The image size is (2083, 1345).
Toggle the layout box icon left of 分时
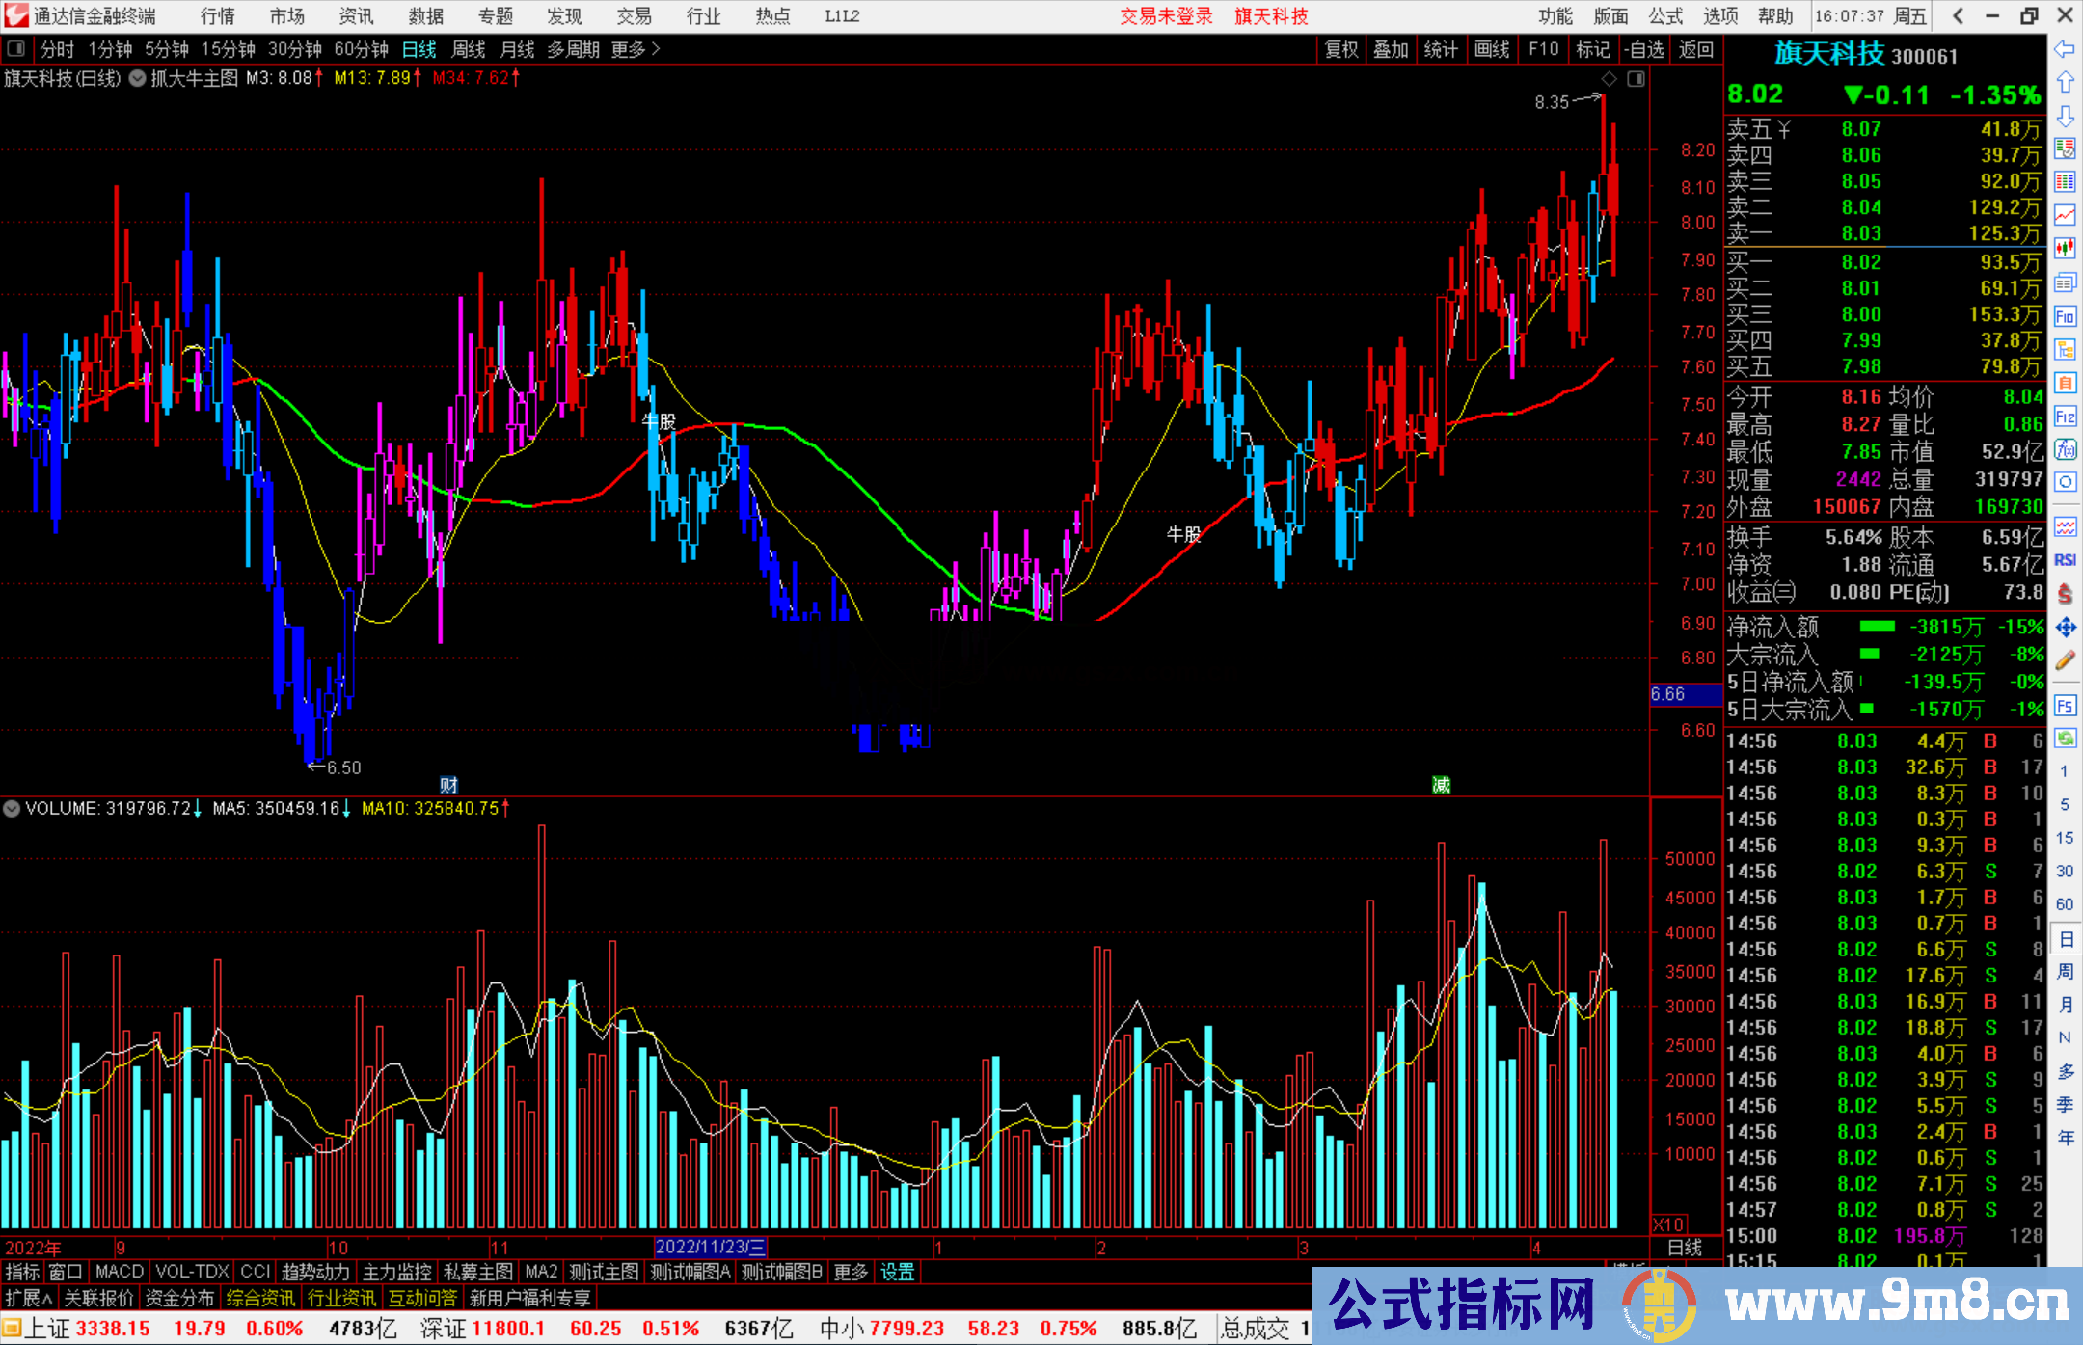click(x=15, y=48)
